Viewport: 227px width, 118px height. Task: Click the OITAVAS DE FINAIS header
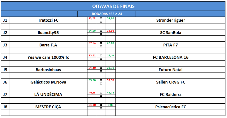[x=113, y=6]
